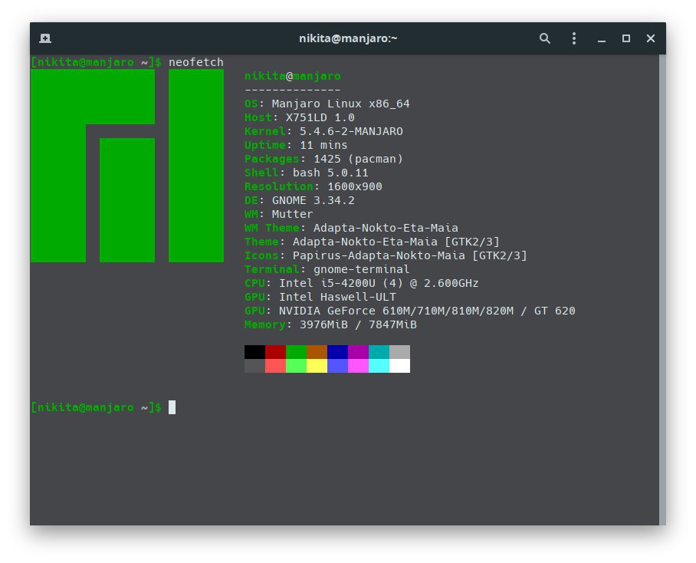This screenshot has height=563, width=696.
Task: Click the window title nikita@manjaro:~
Action: tap(348, 38)
